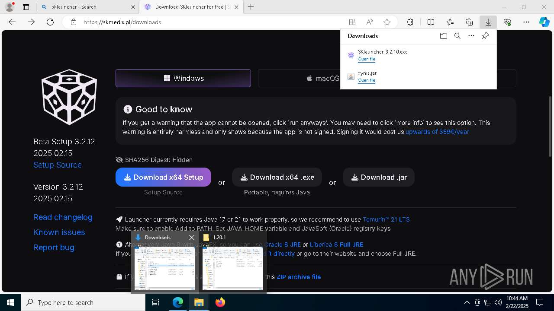
Task: Choose the macOS platform tab
Action: coord(322,78)
